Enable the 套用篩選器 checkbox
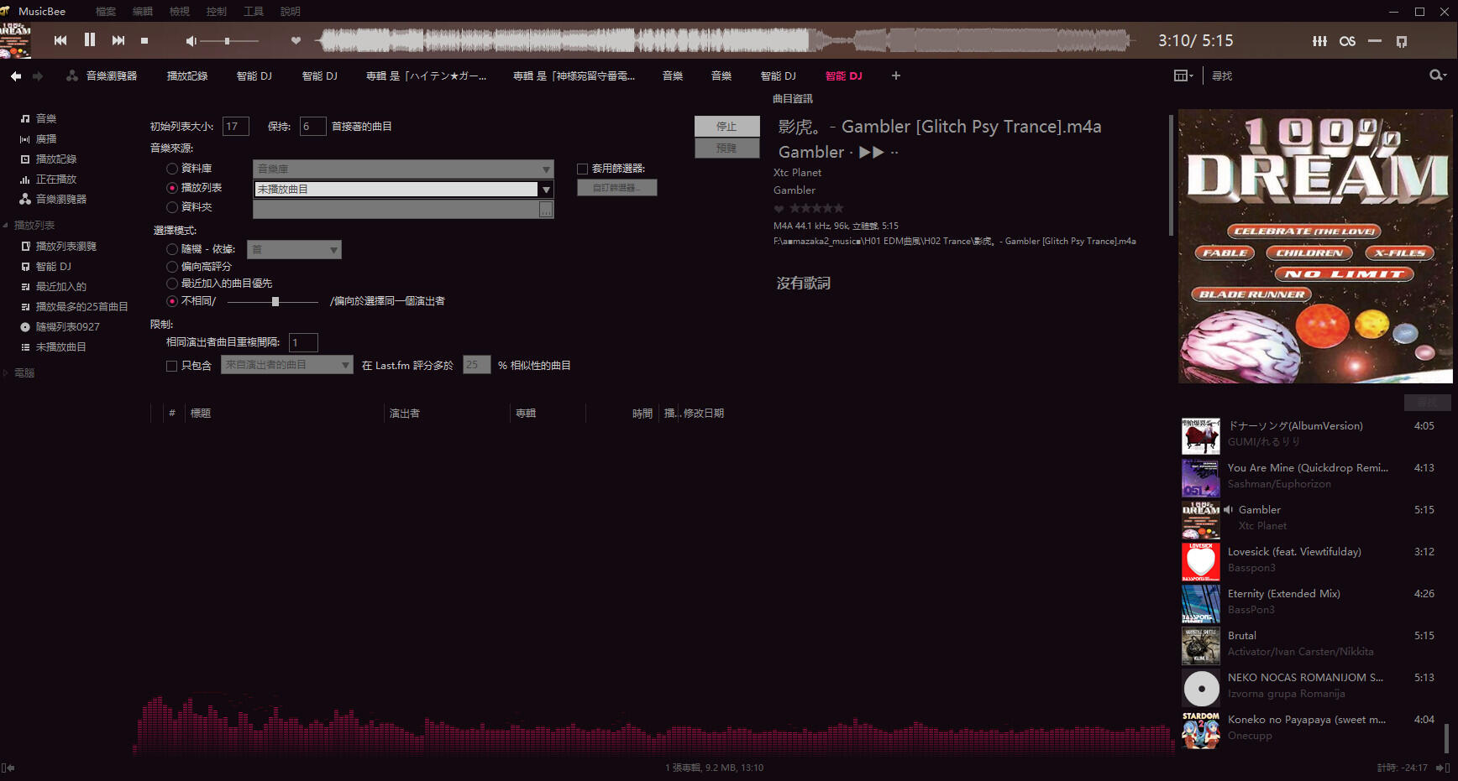The image size is (1458, 781). [582, 169]
